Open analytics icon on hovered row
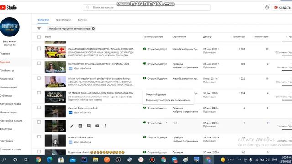 coord(80,126)
